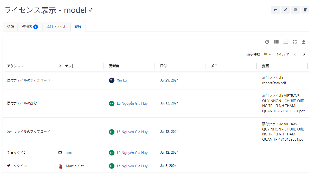This screenshot has width=309, height=175.
Task: Click the trash delete icon
Action: tap(305, 10)
